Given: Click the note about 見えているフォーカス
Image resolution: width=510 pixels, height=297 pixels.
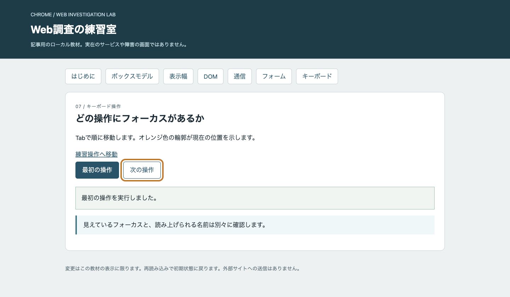Looking at the screenshot, I should pyautogui.click(x=255, y=225).
